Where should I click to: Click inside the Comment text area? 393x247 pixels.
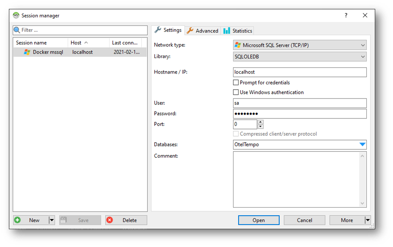pyautogui.click(x=296, y=179)
